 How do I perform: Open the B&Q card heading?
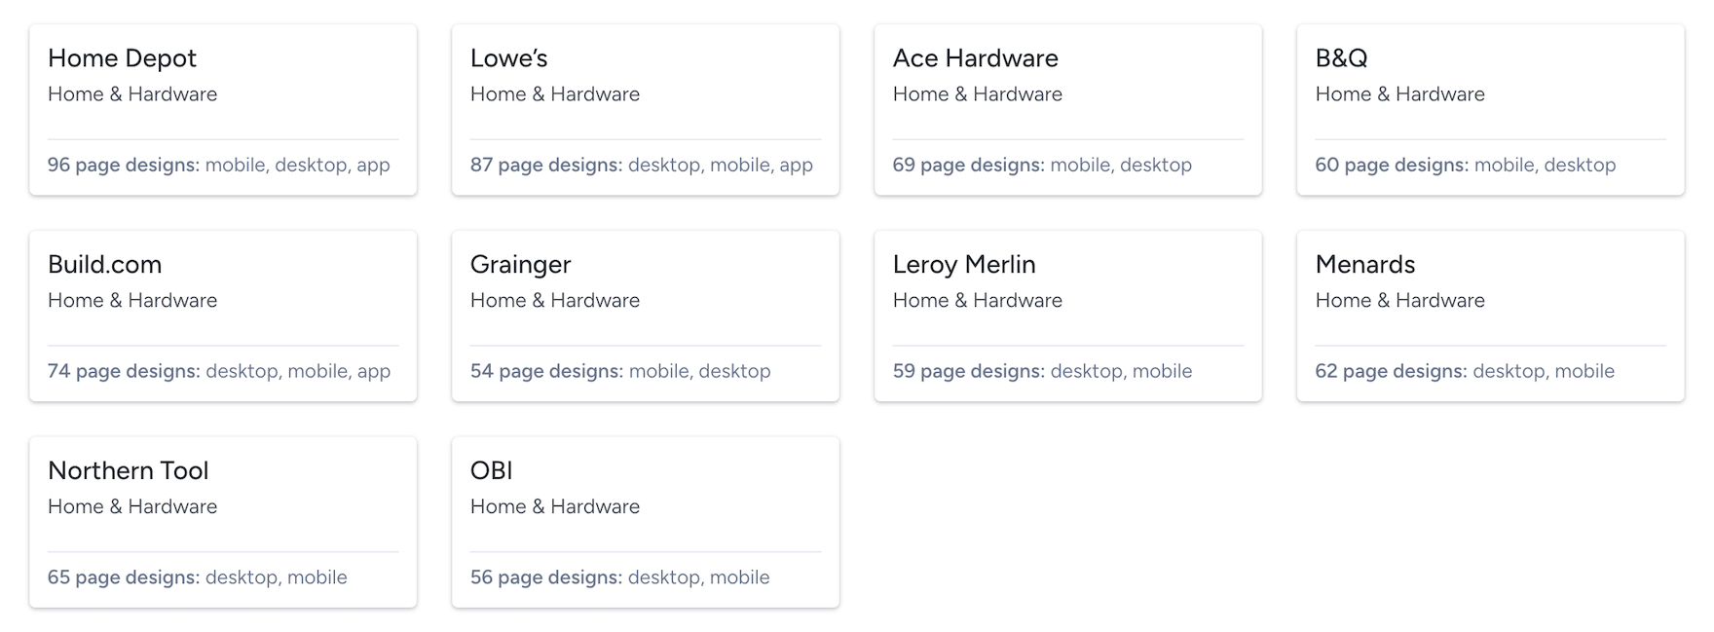pos(1341,58)
